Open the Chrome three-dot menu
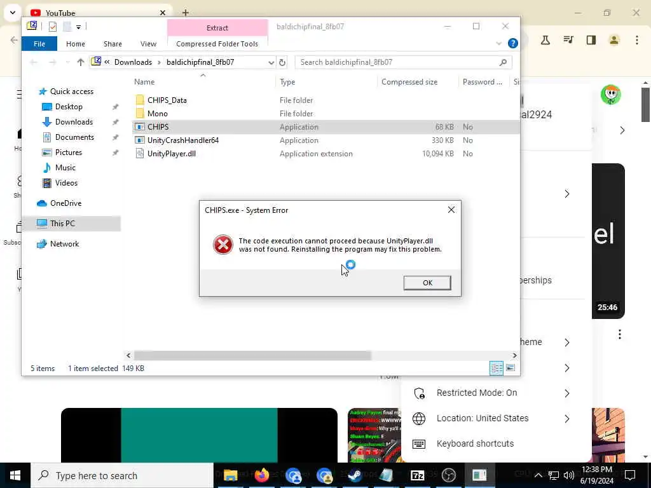 (x=637, y=40)
